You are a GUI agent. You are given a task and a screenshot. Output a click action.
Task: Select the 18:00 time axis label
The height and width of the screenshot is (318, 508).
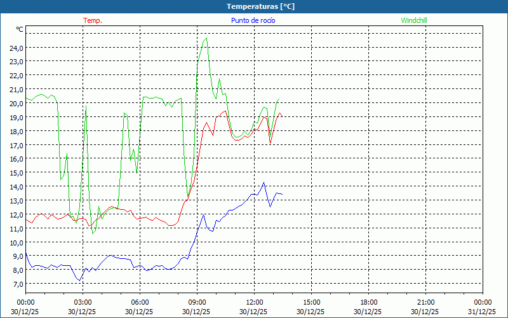368,302
